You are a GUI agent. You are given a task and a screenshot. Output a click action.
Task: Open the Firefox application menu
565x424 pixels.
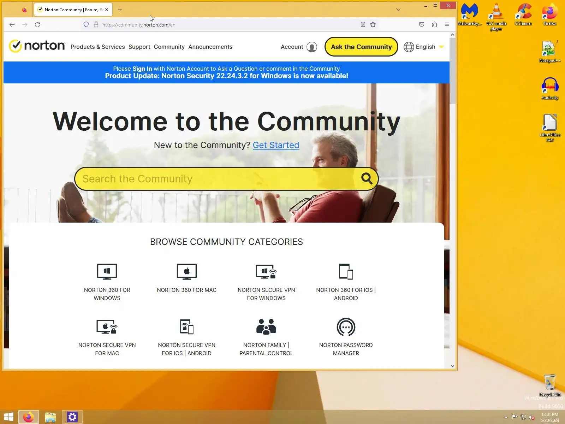click(x=447, y=25)
